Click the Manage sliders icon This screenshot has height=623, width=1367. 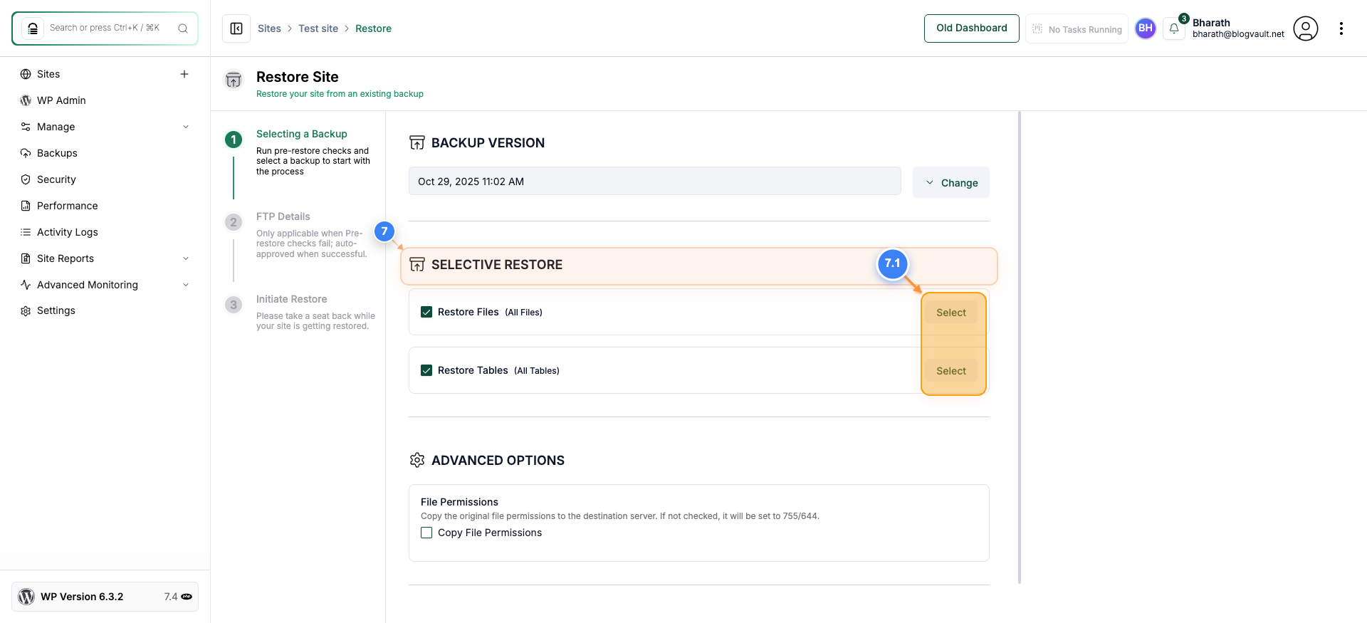26,127
